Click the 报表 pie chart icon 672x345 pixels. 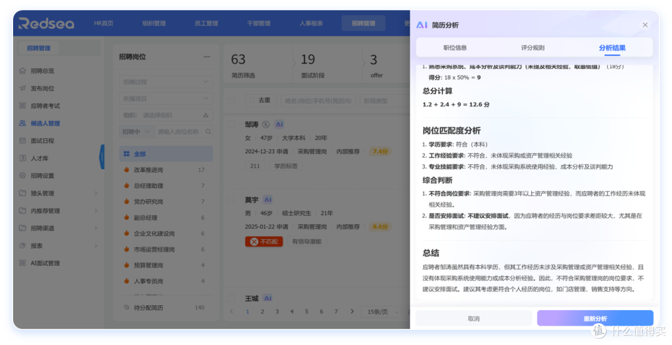pyautogui.click(x=23, y=245)
